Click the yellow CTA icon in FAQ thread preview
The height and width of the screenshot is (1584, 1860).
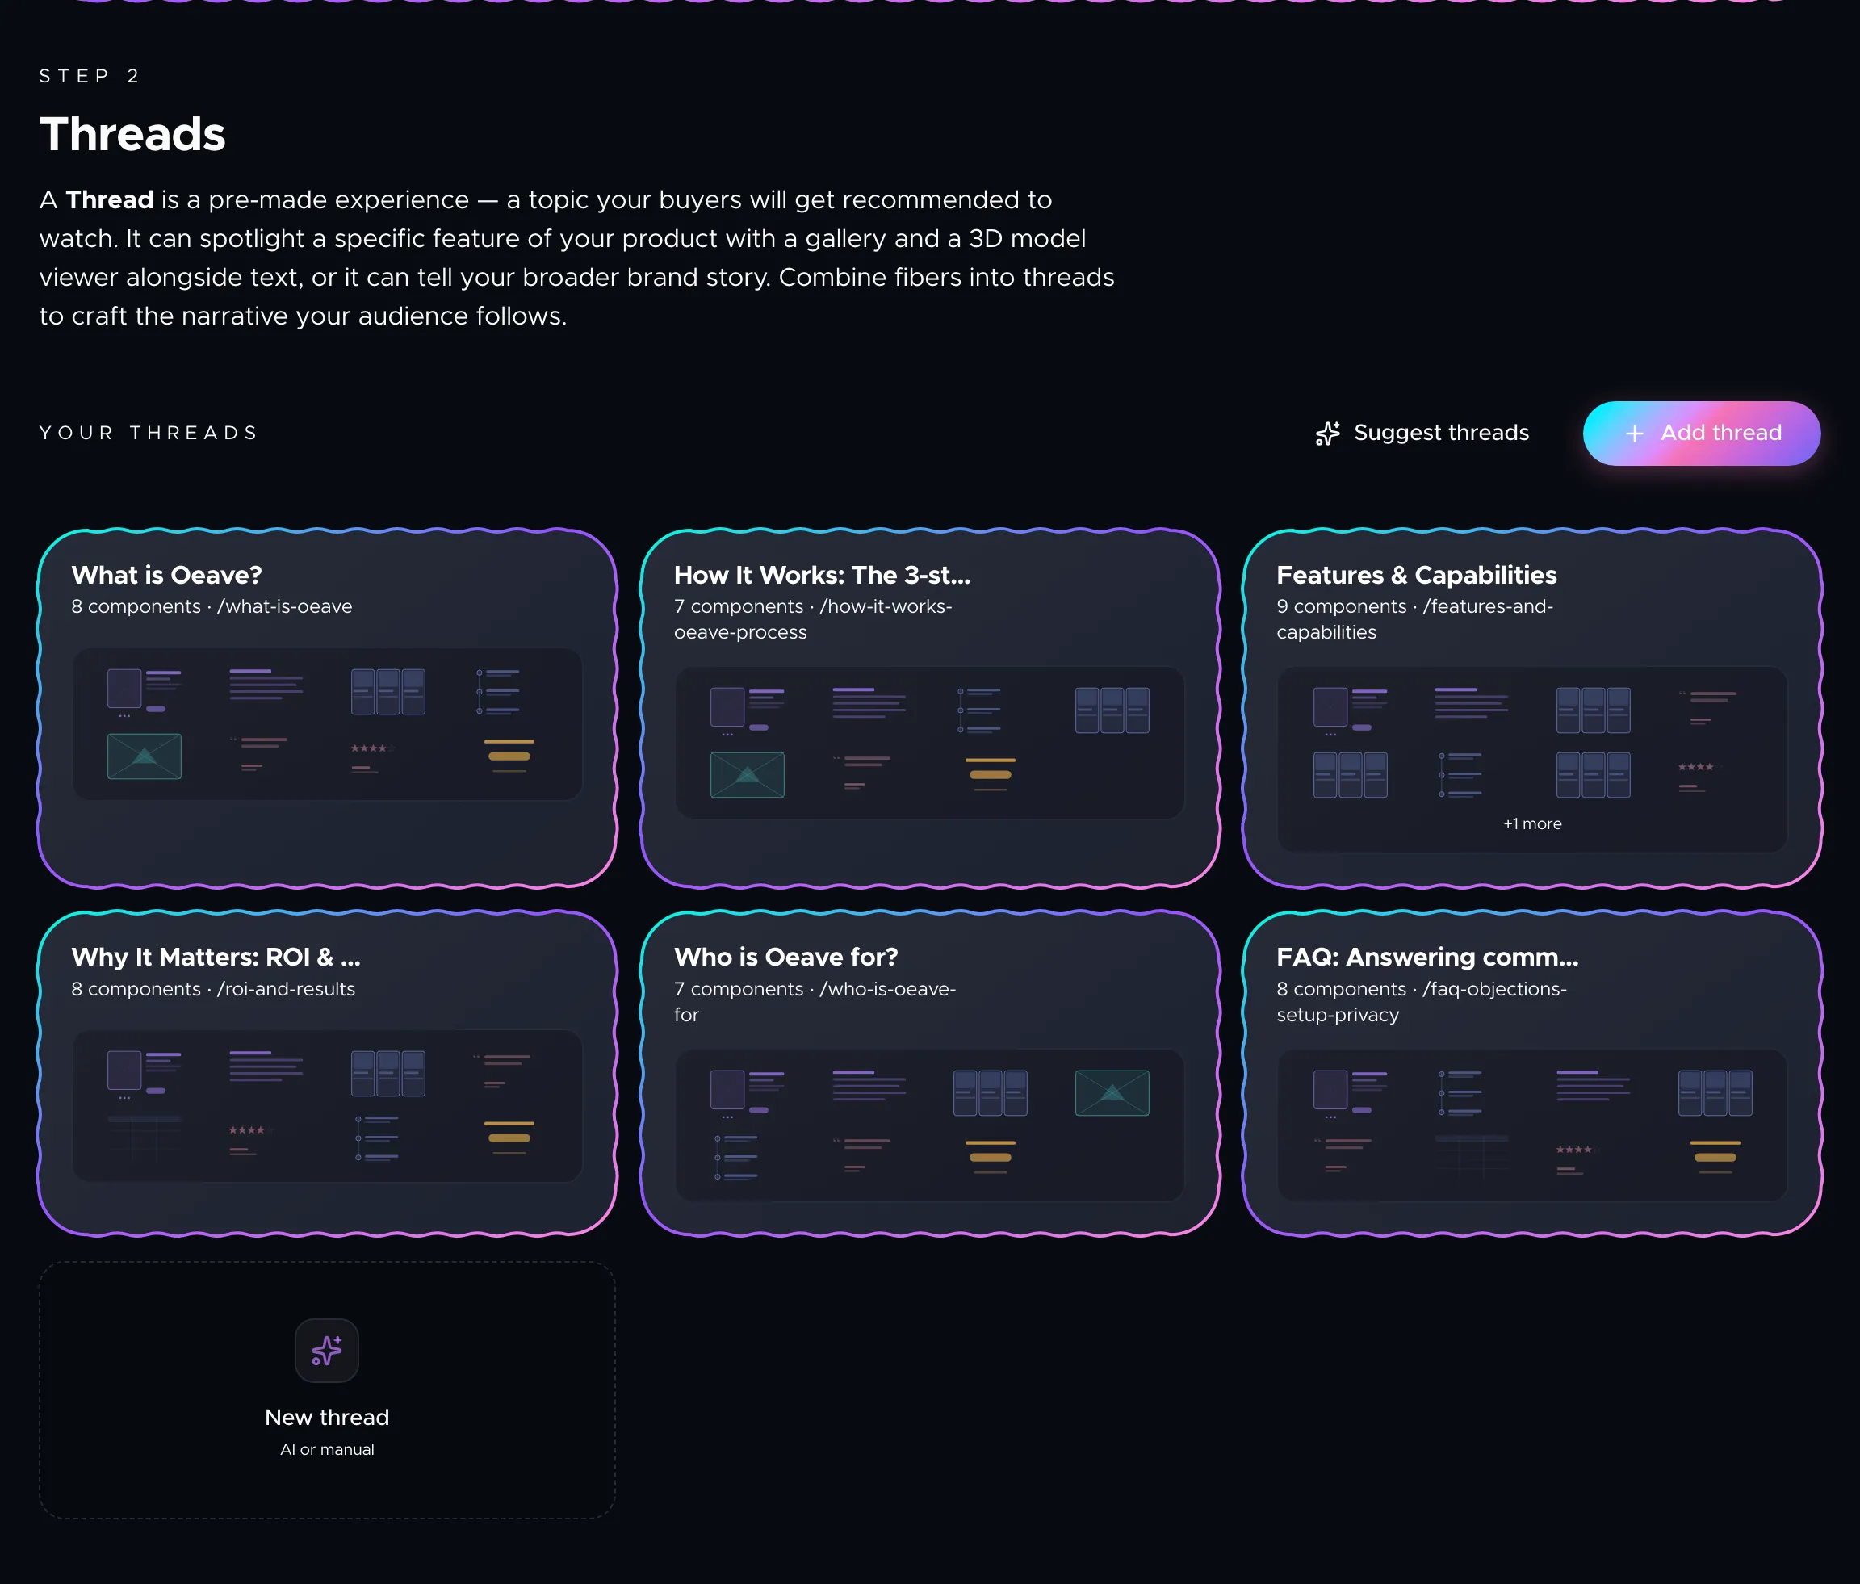(x=1715, y=1157)
